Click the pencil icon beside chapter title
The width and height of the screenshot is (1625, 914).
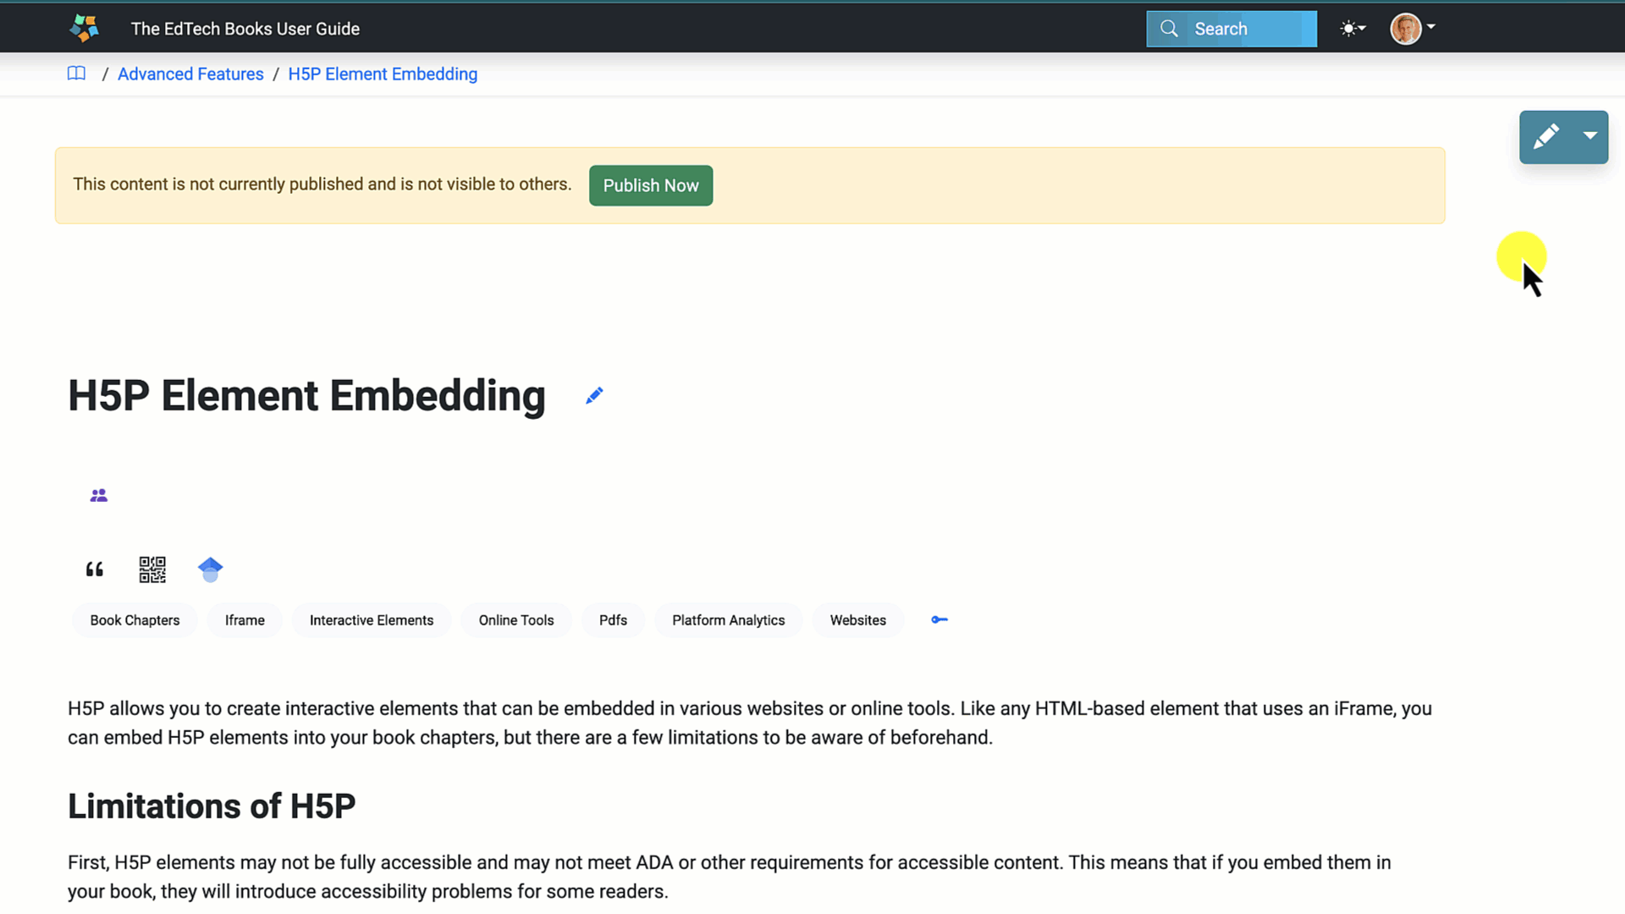click(594, 395)
